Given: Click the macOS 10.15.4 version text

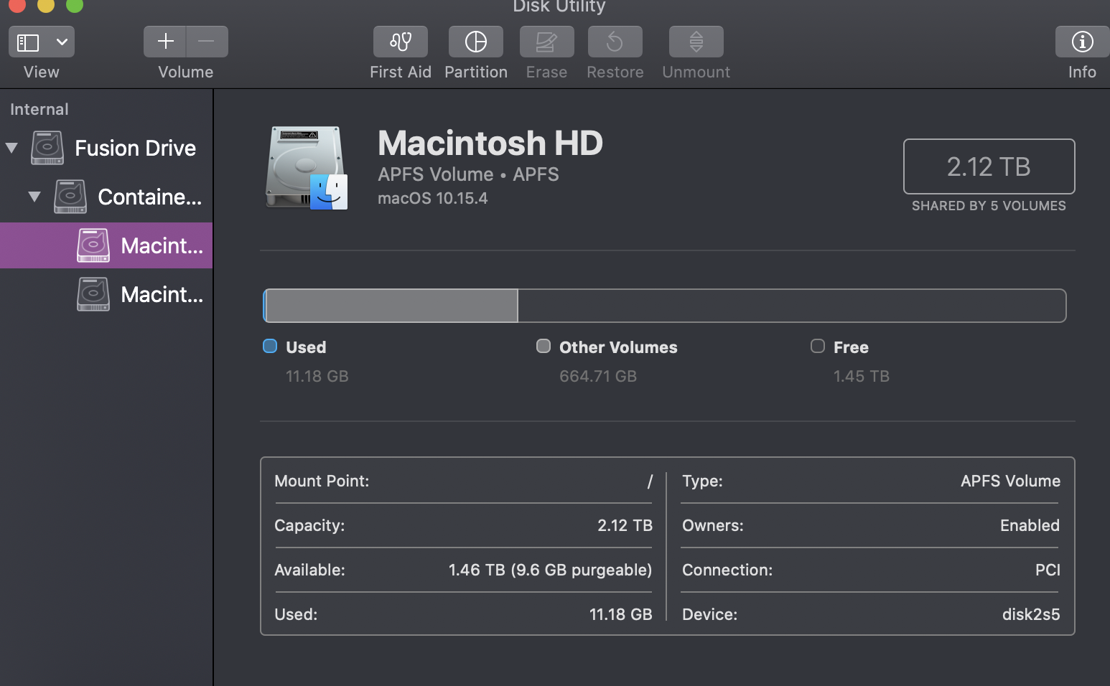Looking at the screenshot, I should point(433,198).
